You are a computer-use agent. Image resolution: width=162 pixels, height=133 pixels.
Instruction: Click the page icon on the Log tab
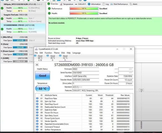tap(103, 4)
